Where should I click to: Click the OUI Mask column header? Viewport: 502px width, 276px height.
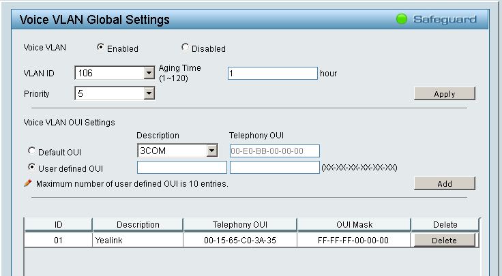[353, 224]
